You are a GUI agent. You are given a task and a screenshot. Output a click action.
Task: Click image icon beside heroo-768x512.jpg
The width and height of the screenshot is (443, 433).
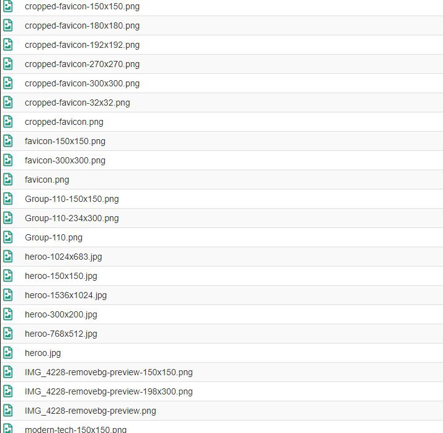[8, 333]
